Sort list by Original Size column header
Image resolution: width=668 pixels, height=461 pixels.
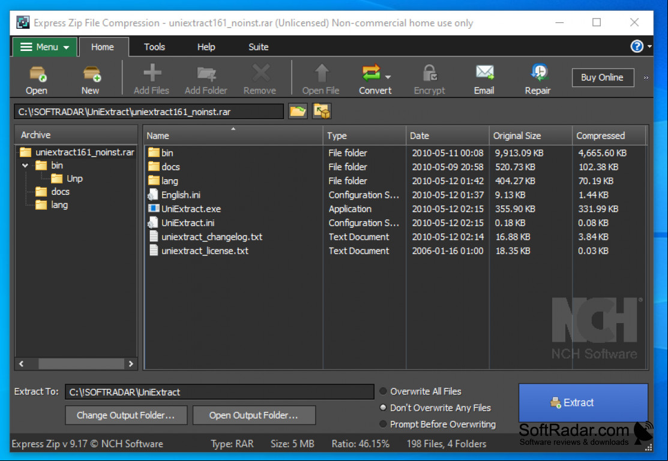pos(531,135)
